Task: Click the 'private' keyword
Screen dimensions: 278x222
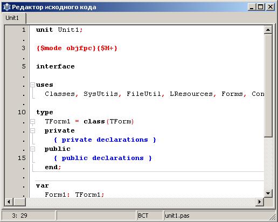Action: coord(60,131)
